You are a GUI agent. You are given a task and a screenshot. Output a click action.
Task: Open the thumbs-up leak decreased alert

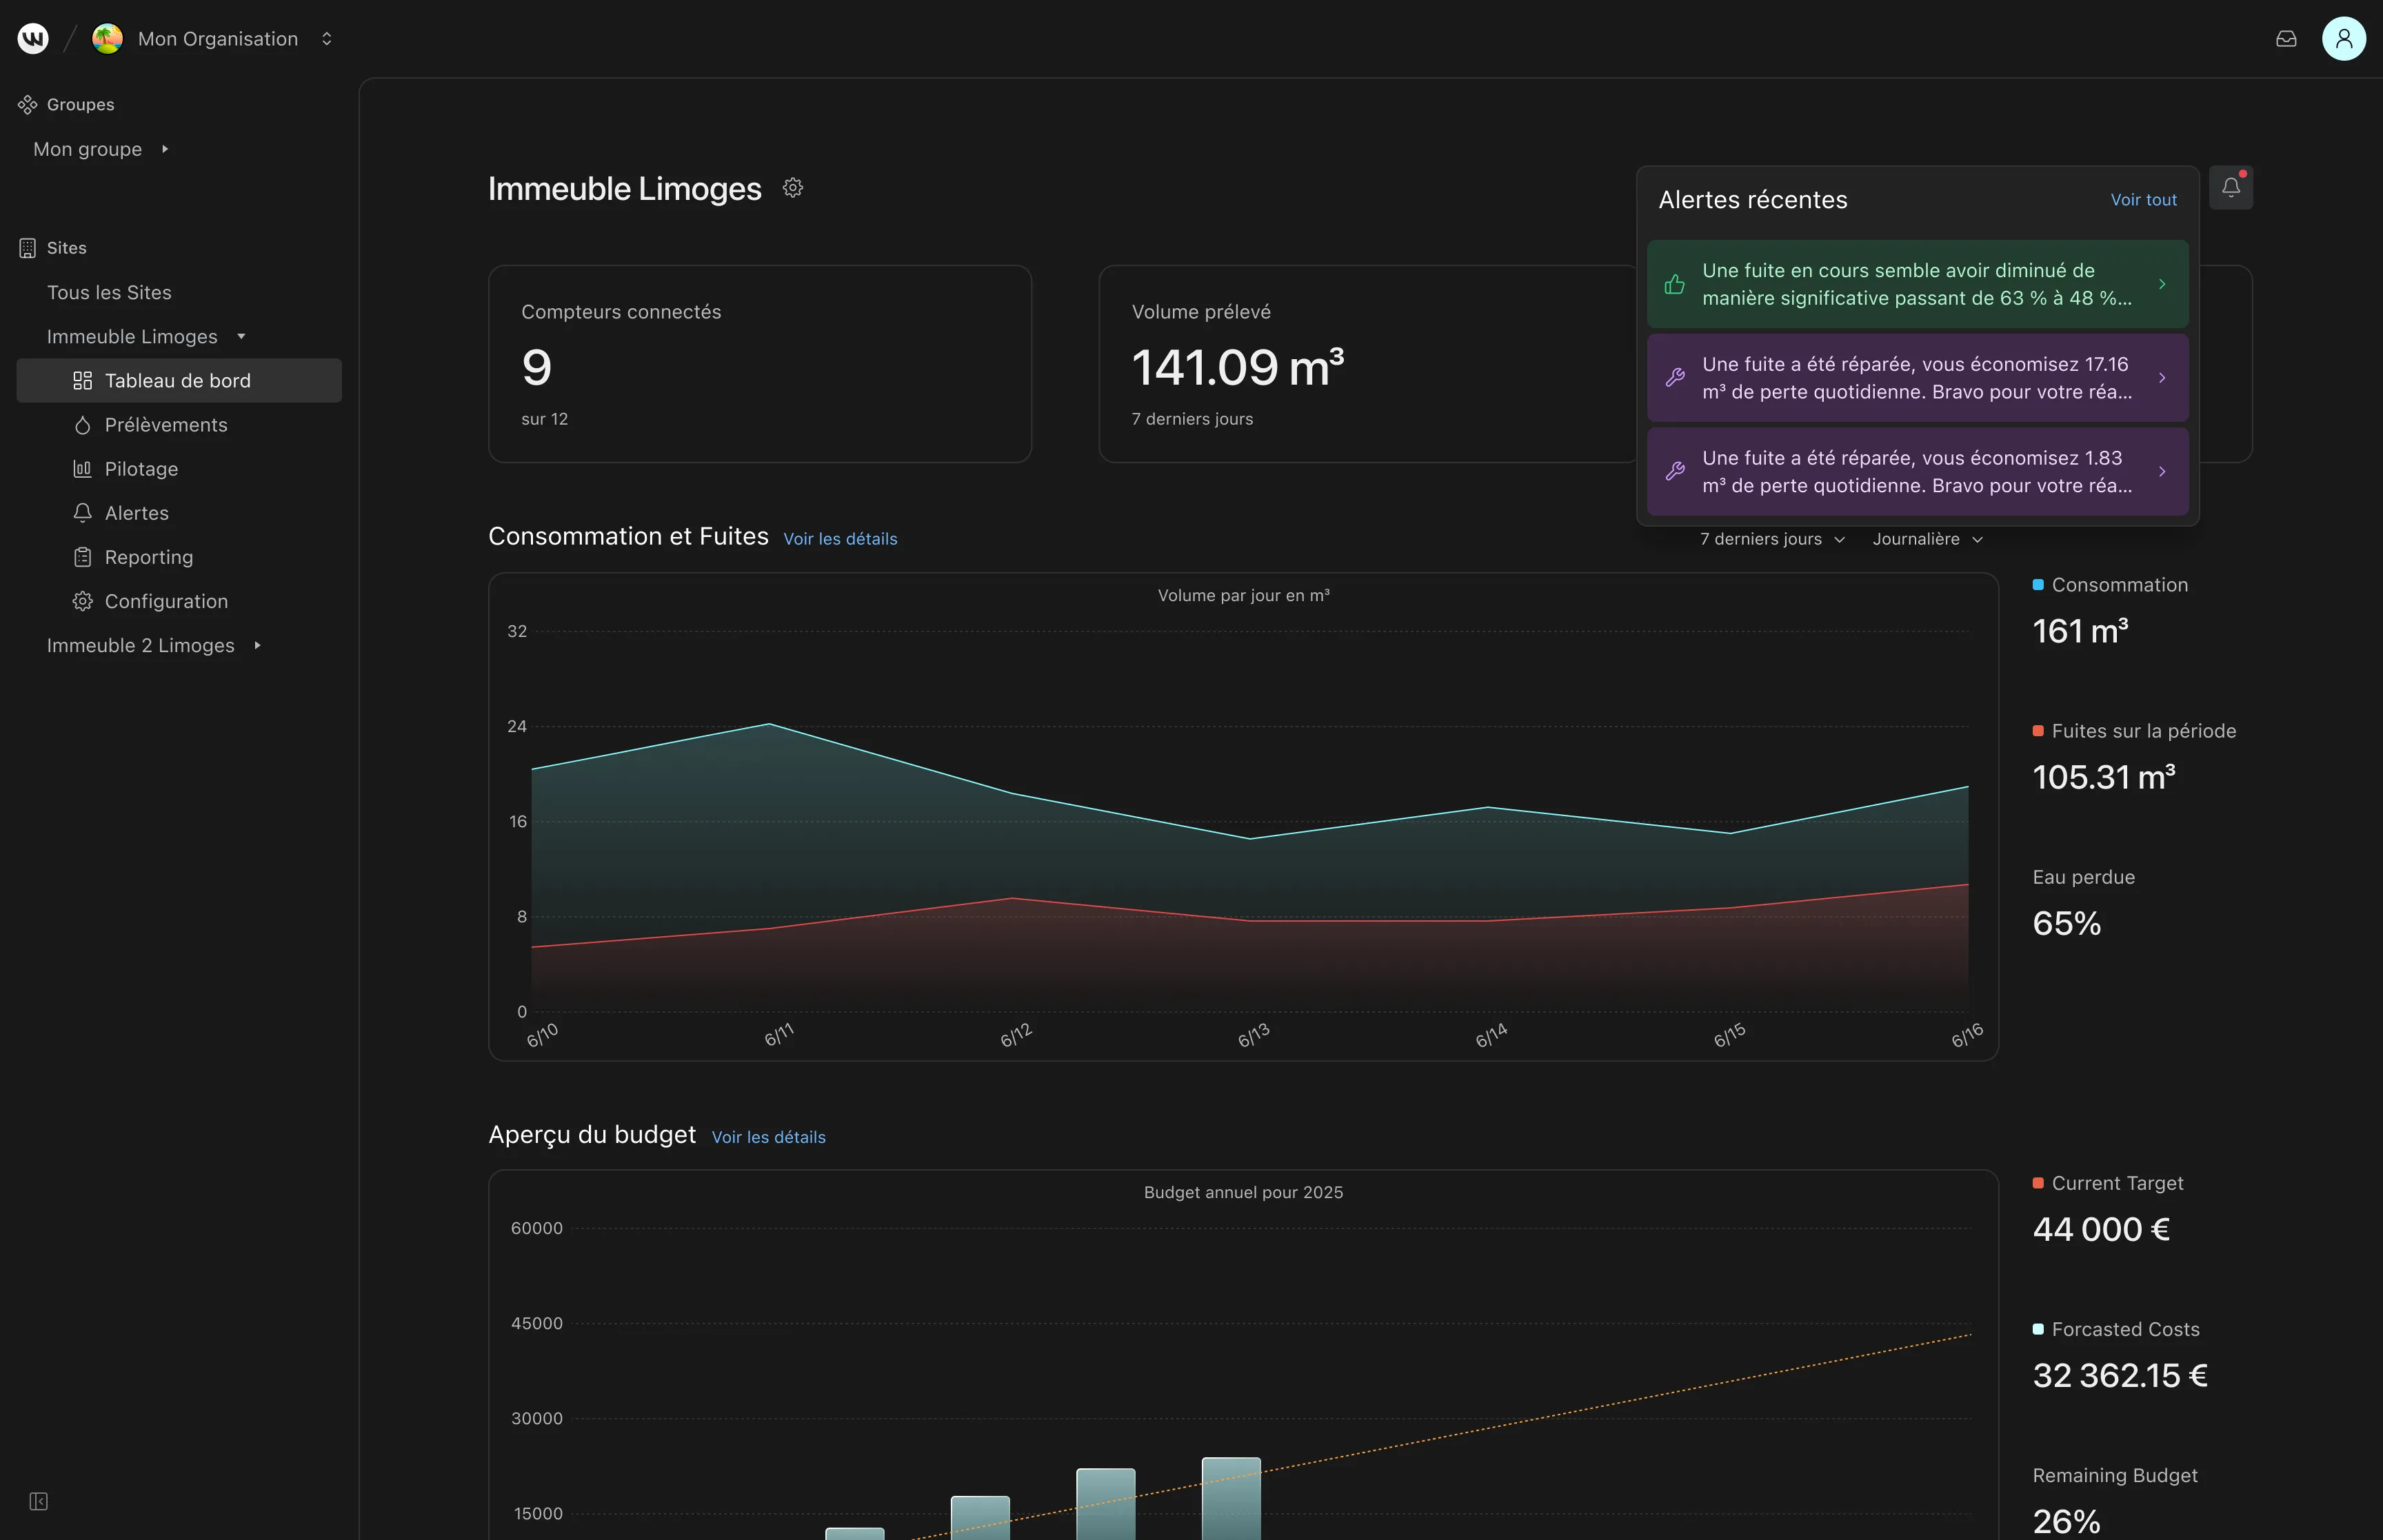pyautogui.click(x=1917, y=284)
